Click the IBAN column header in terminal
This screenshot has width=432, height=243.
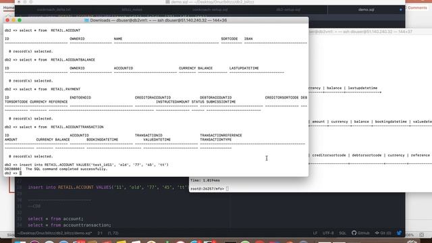(x=248, y=39)
